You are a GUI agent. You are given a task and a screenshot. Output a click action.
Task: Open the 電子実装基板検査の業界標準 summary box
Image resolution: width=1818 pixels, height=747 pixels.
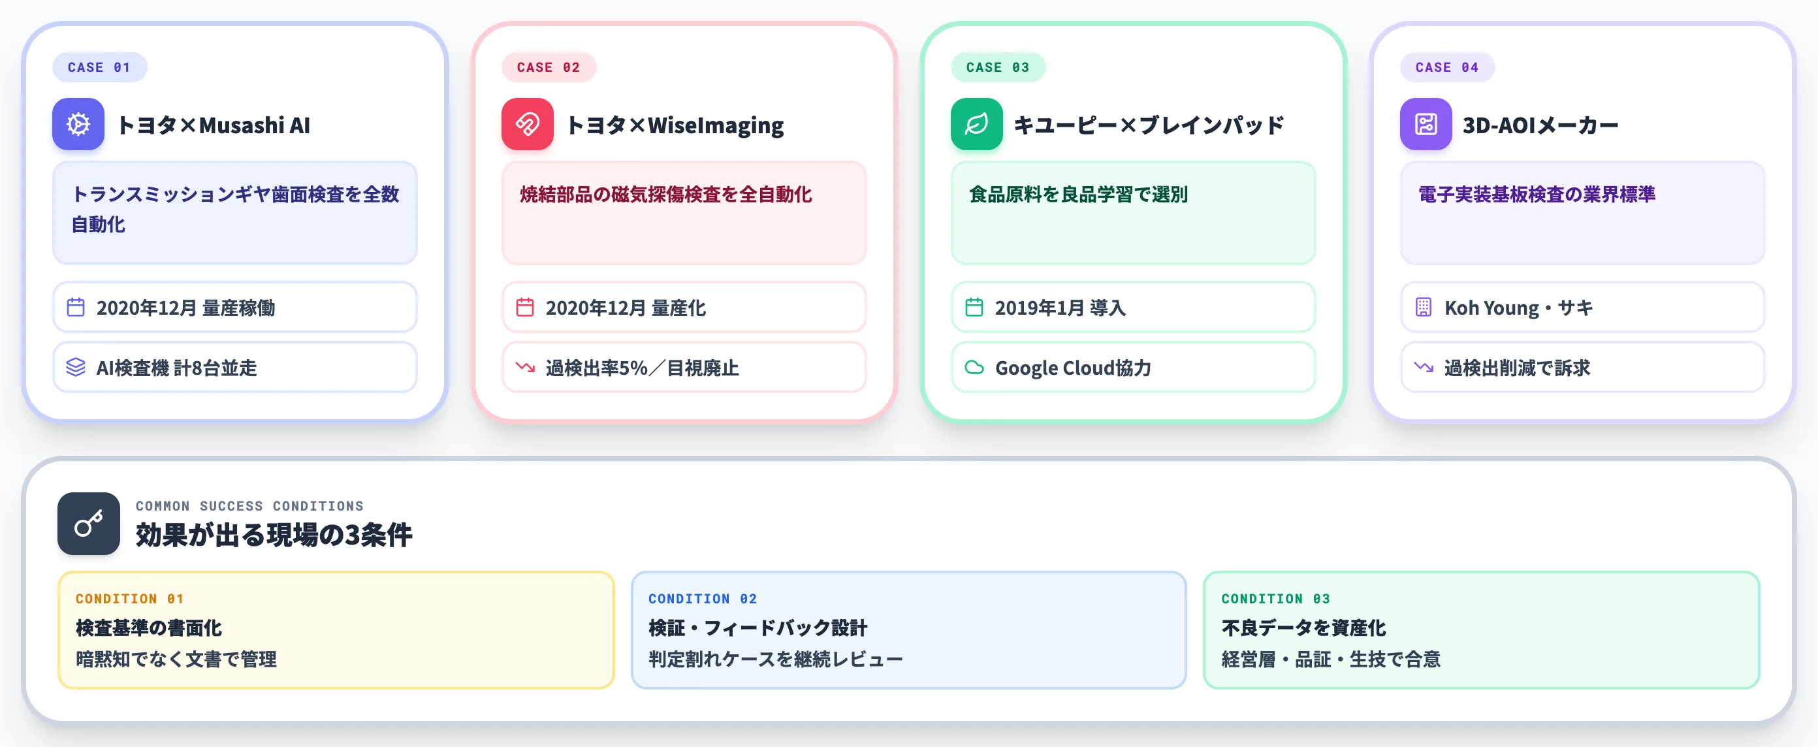click(1582, 213)
